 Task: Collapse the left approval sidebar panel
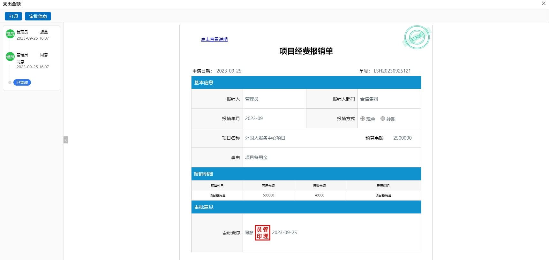point(66,140)
